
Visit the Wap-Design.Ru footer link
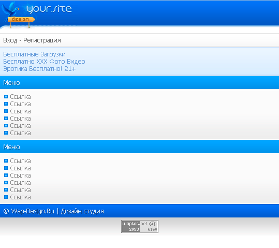33,211
